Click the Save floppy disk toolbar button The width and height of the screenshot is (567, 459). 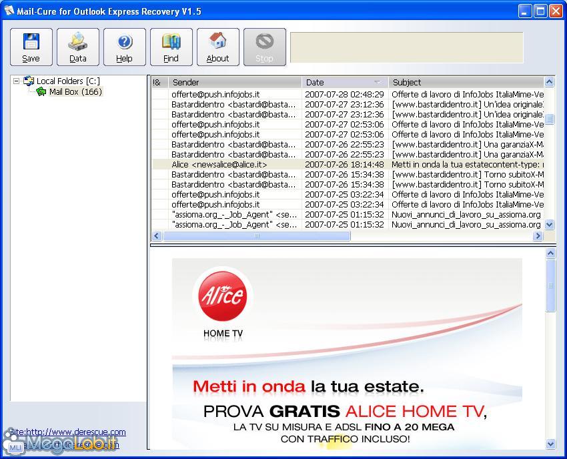(x=31, y=47)
